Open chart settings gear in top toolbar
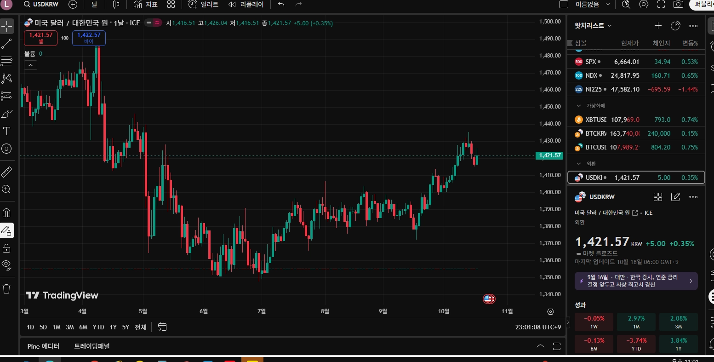The width and height of the screenshot is (714, 362). (x=644, y=4)
